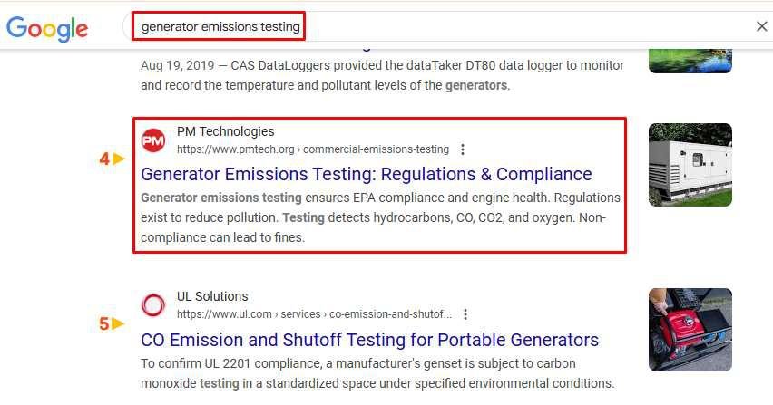Click the green landscape thumbnail at the top

pos(690,56)
